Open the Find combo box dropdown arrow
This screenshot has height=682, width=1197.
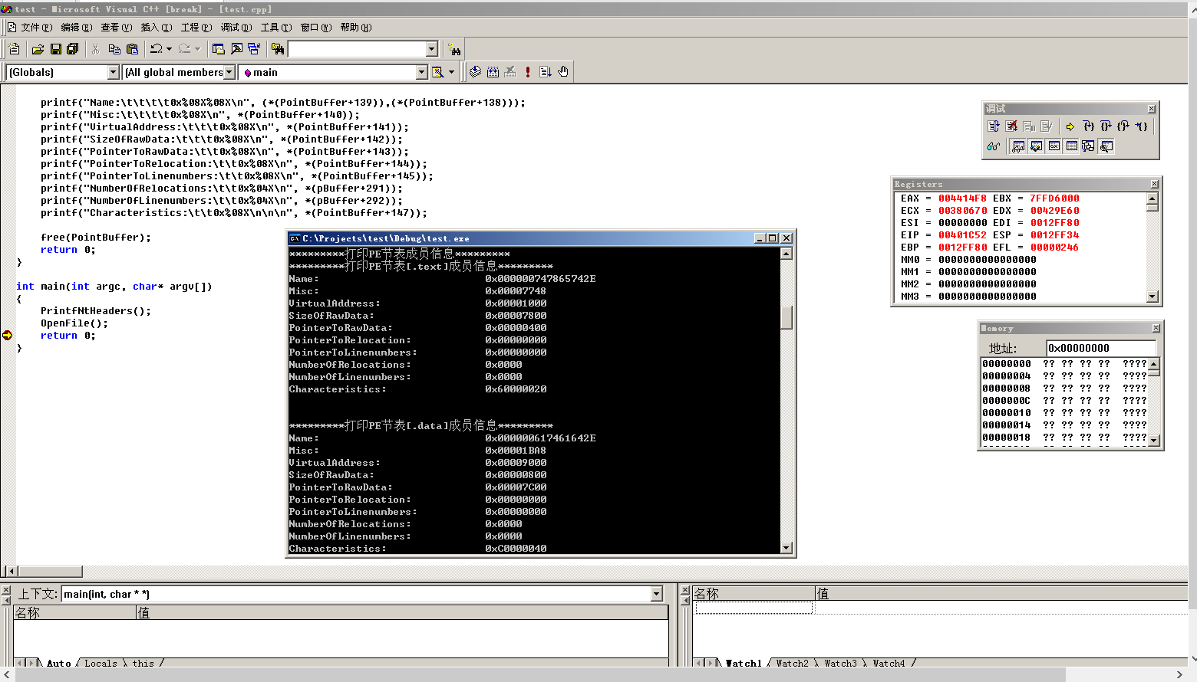(x=431, y=49)
